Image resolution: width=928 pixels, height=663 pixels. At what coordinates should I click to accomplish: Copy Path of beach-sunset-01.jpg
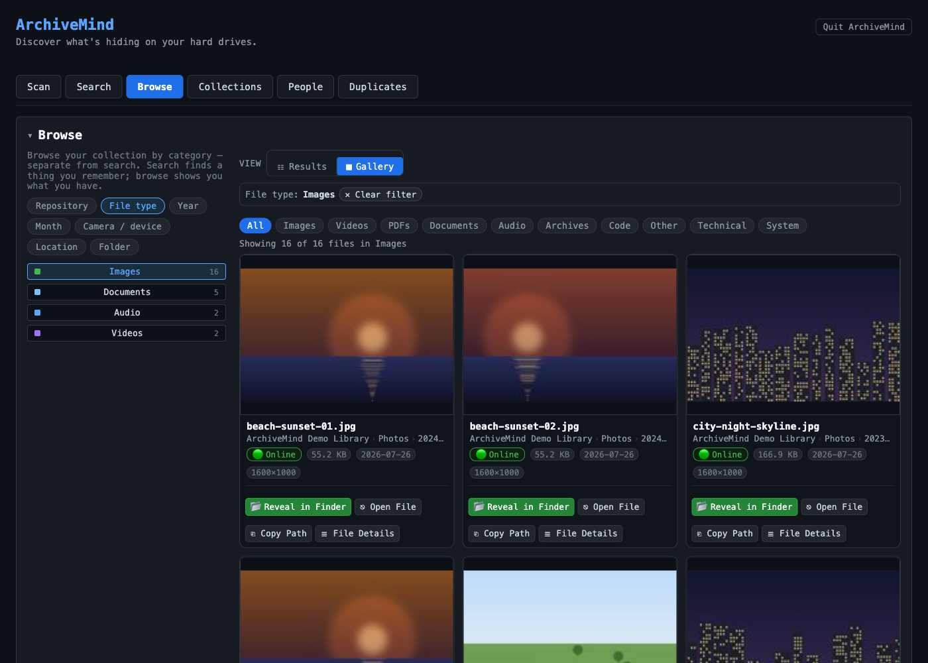[278, 534]
